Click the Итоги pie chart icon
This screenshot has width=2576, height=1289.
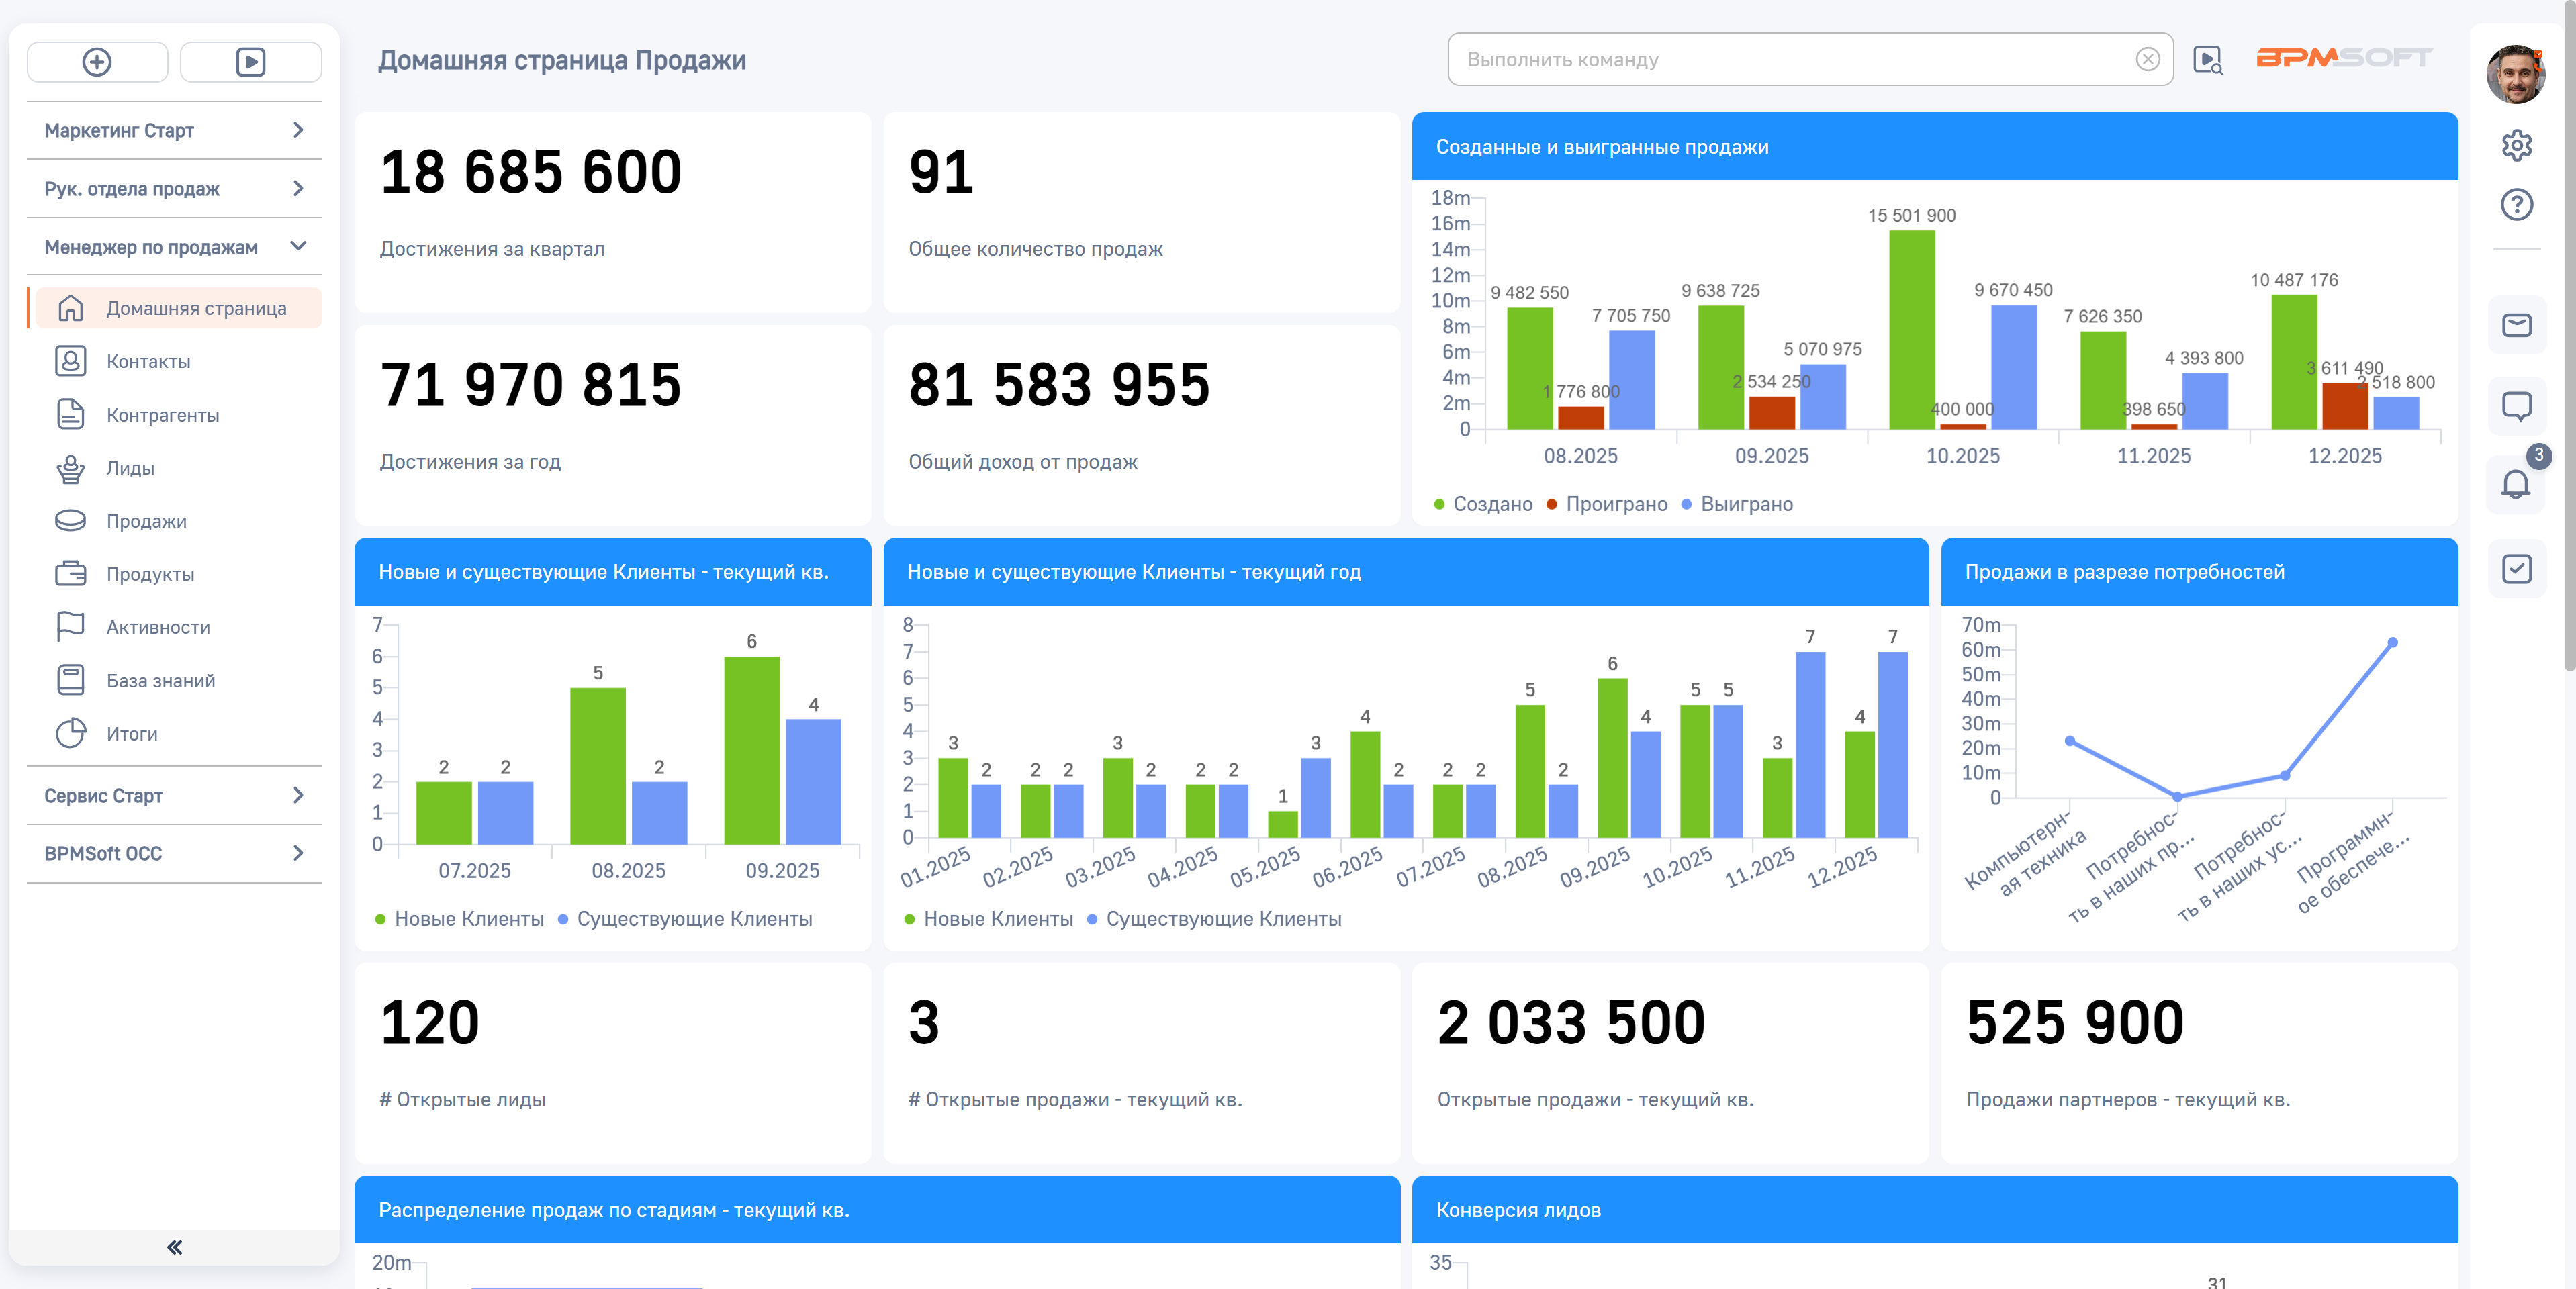coord(70,733)
